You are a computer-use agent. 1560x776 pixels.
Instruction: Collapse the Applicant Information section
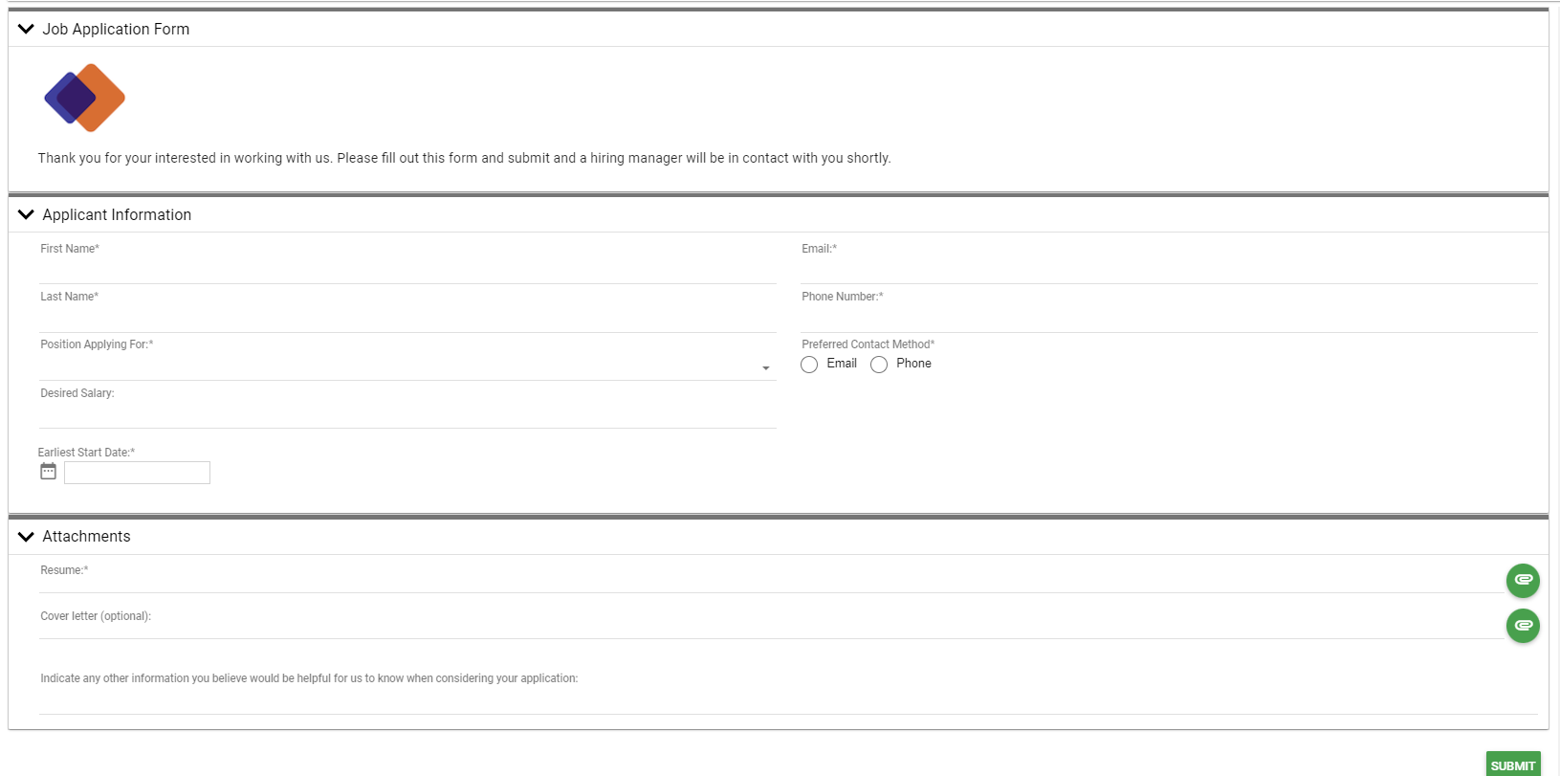26,215
